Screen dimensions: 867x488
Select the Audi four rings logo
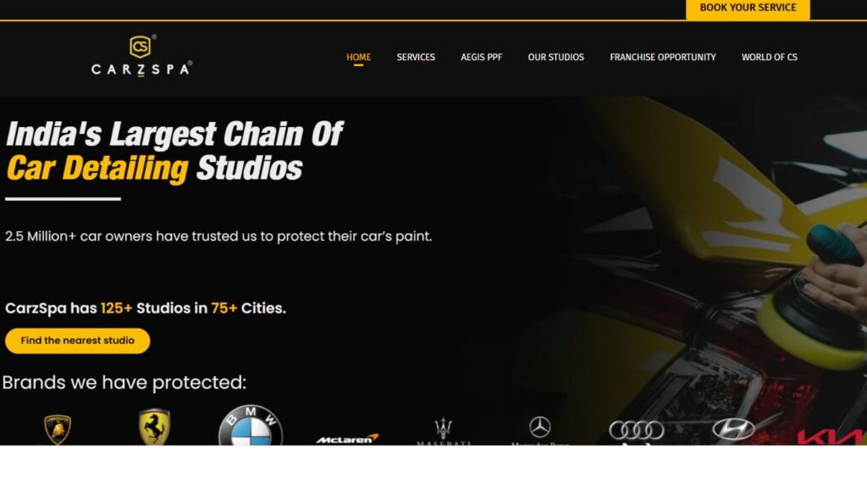click(x=637, y=430)
